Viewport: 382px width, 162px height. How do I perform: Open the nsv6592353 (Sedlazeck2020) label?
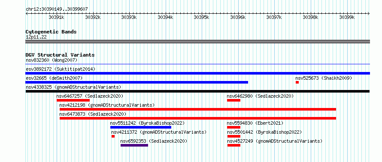(x=154, y=141)
